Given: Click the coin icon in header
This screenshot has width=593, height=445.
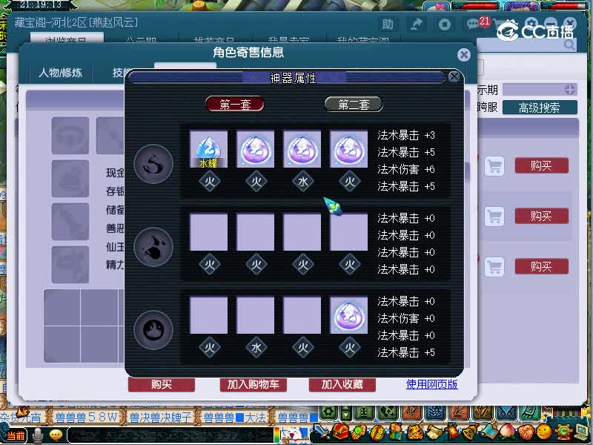Looking at the screenshot, I should pyautogui.click(x=444, y=24).
